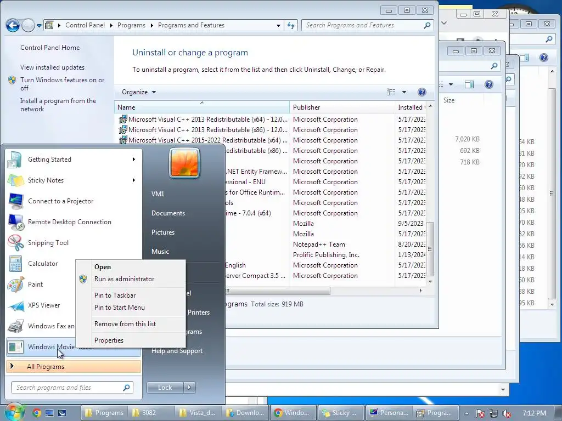Click the Back navigation arrow
This screenshot has width=562, height=421.
(13, 25)
